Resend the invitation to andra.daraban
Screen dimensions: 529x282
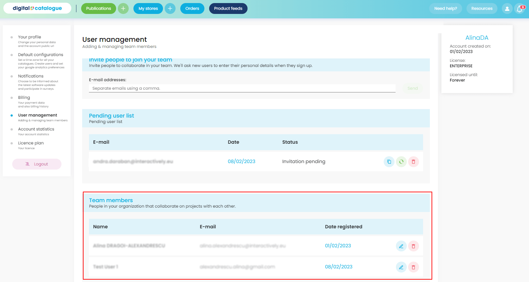point(401,161)
